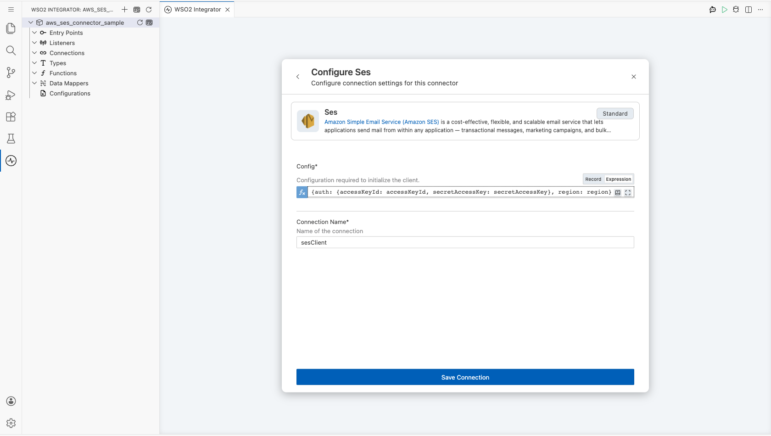Image resolution: width=771 pixels, height=436 pixels.
Task: Toggle split editor layout icon
Action: [749, 9]
